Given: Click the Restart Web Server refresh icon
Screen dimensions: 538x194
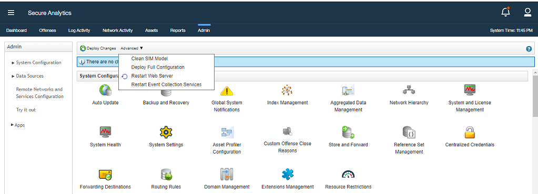Looking at the screenshot, I should pos(125,77).
